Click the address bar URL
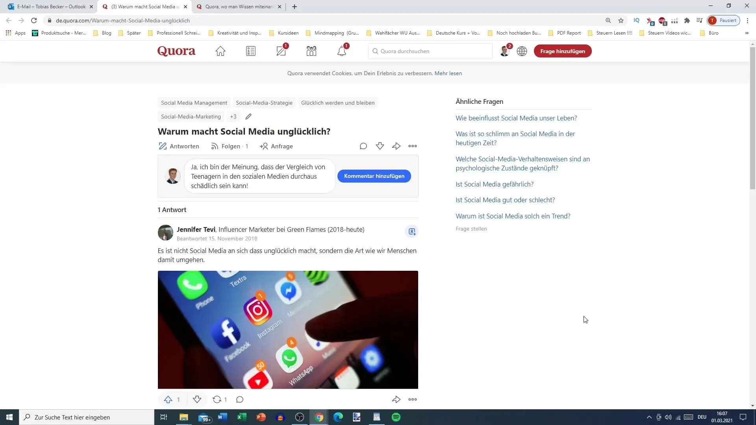Screen dimensions: 756x425 click(x=123, y=20)
